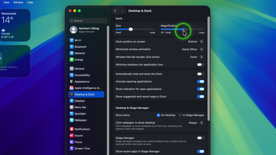Image resolution: width=276 pixels, height=155 pixels.
Task: Click the Desktop & Dock sidebar icon
Action: (x=71, y=94)
